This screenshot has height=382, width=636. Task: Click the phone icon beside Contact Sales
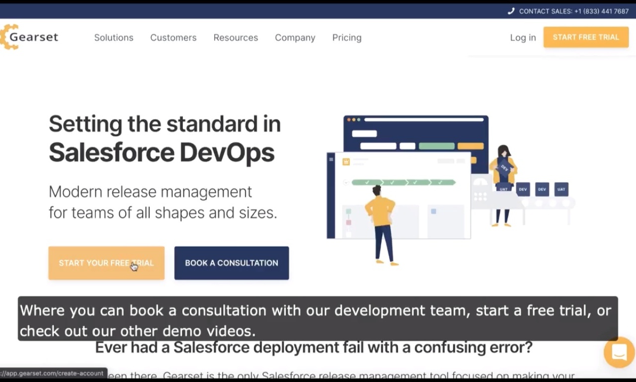[511, 11]
